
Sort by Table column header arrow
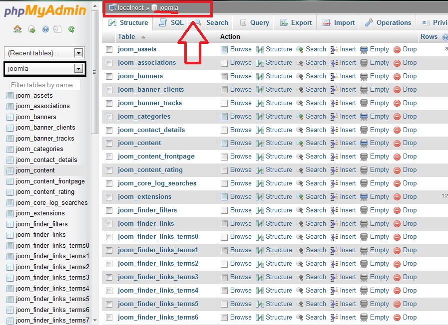point(143,37)
